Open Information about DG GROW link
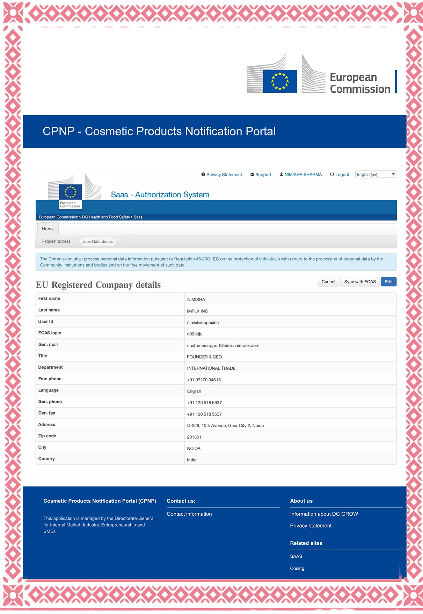Viewport: 423px width, 614px height. pos(324,514)
